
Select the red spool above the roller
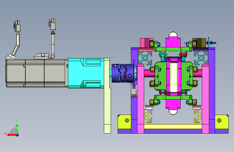(183, 54)
